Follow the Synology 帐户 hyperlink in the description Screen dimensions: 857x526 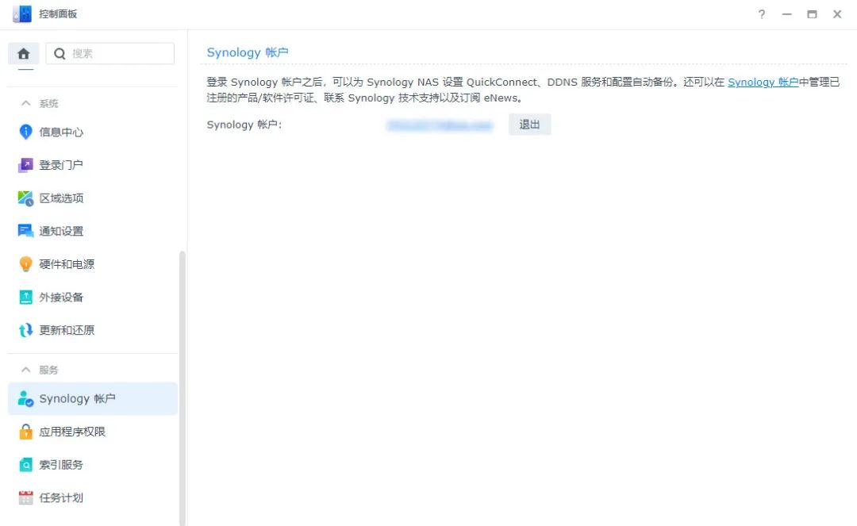pyautogui.click(x=763, y=82)
